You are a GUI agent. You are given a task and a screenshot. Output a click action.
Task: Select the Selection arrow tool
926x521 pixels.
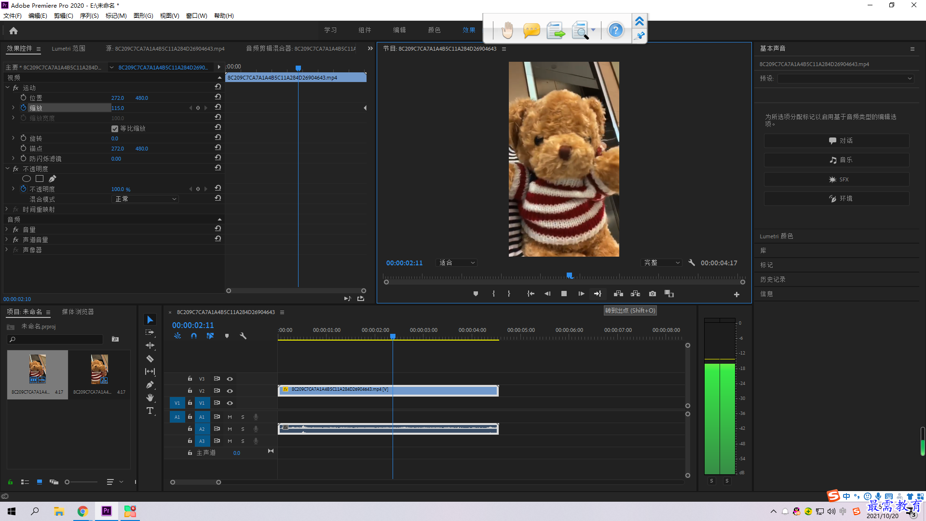tap(150, 320)
